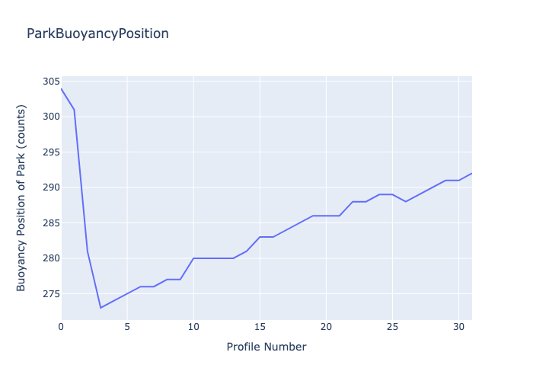Click the Profile Number x-axis title

[266, 347]
